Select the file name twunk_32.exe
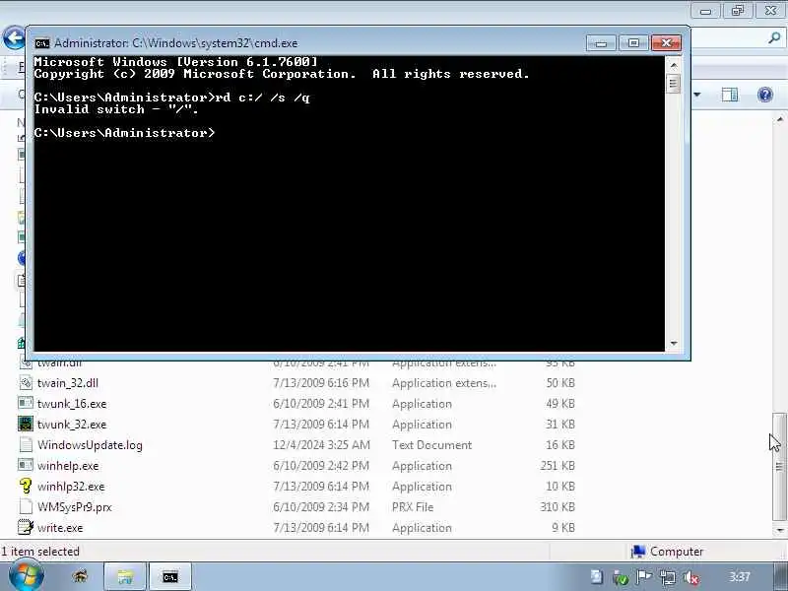Image resolution: width=788 pixels, height=591 pixels. coord(72,425)
